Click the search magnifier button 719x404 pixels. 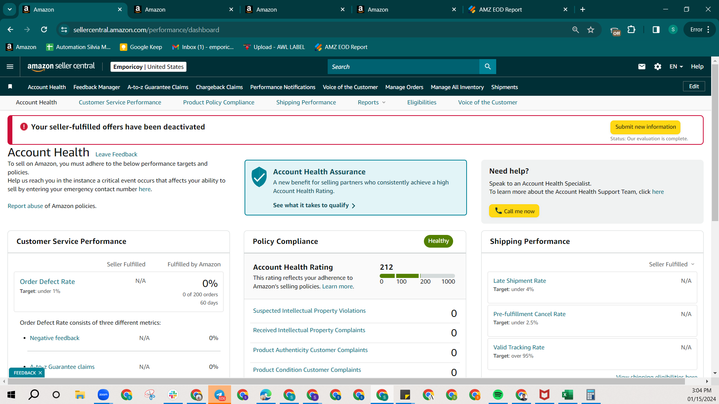click(x=488, y=67)
